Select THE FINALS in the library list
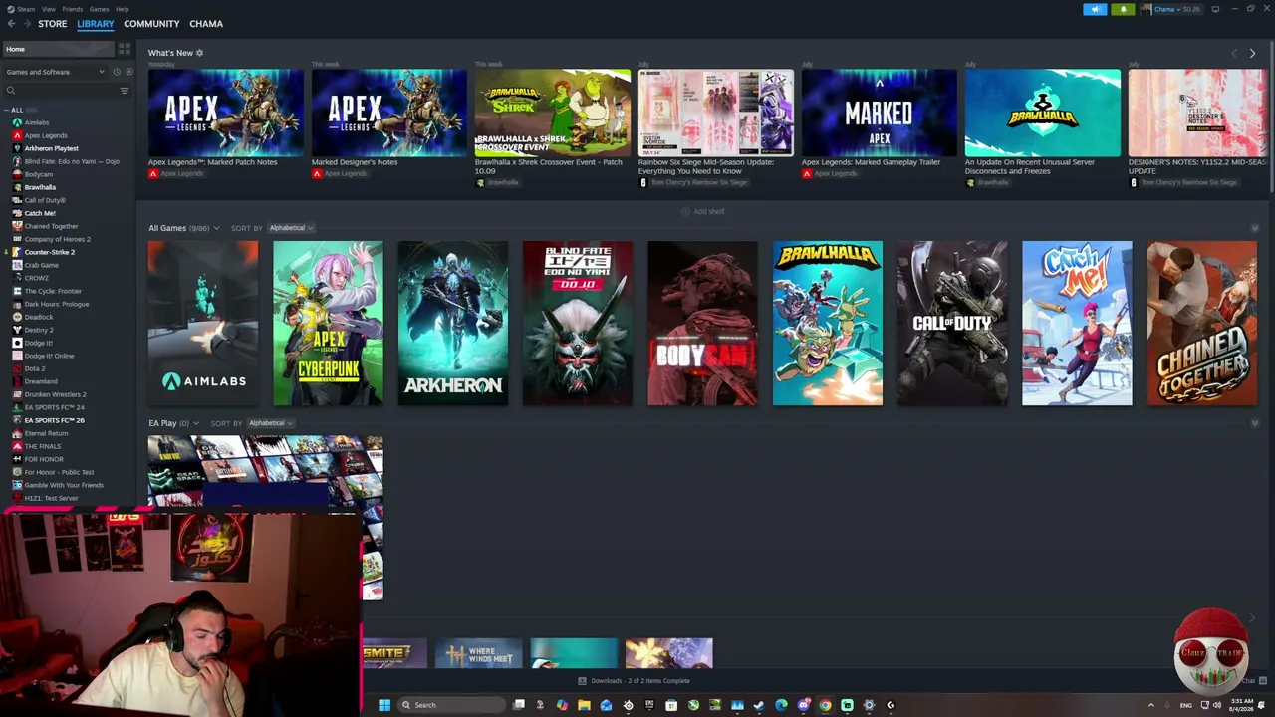The image size is (1275, 717). pyautogui.click(x=43, y=446)
